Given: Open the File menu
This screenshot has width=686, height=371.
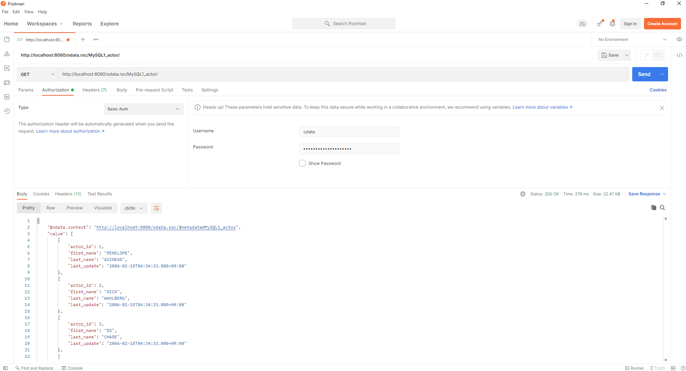Looking at the screenshot, I should pyautogui.click(x=5, y=12).
